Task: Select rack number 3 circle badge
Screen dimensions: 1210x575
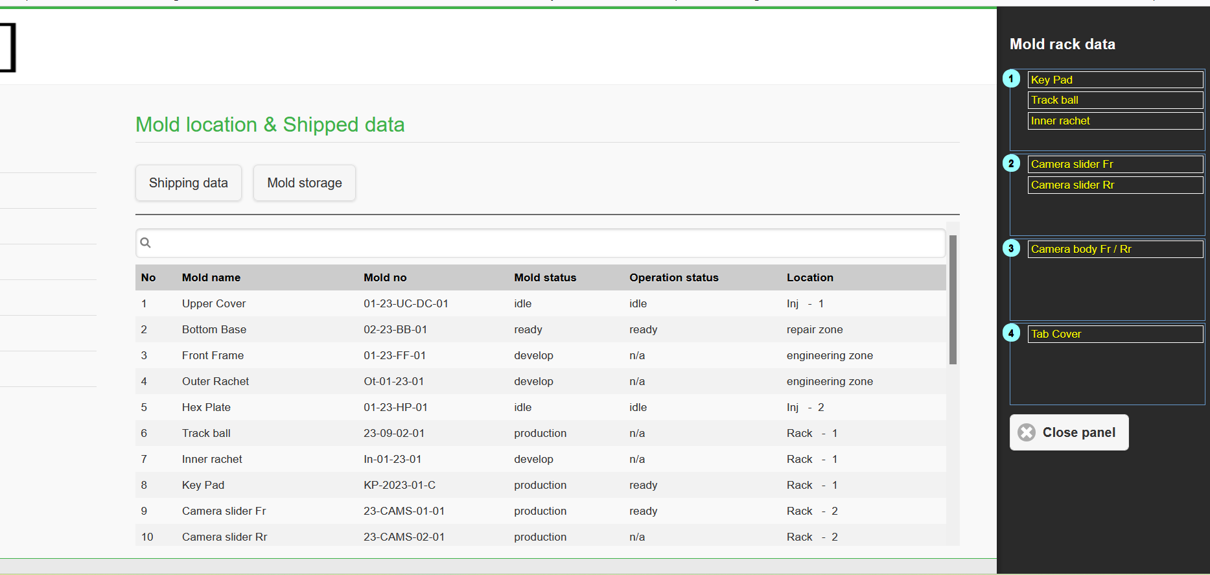Action: [1011, 248]
